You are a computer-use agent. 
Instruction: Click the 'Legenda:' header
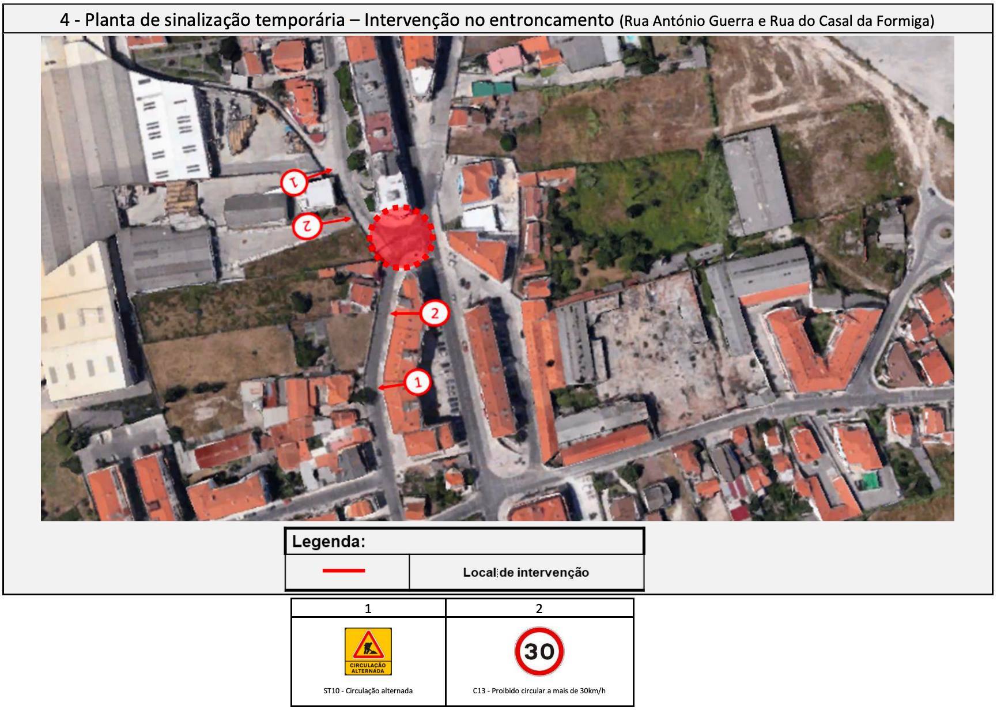(x=328, y=542)
